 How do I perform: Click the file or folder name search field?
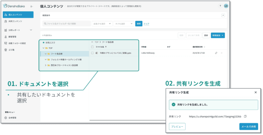point(67,24)
